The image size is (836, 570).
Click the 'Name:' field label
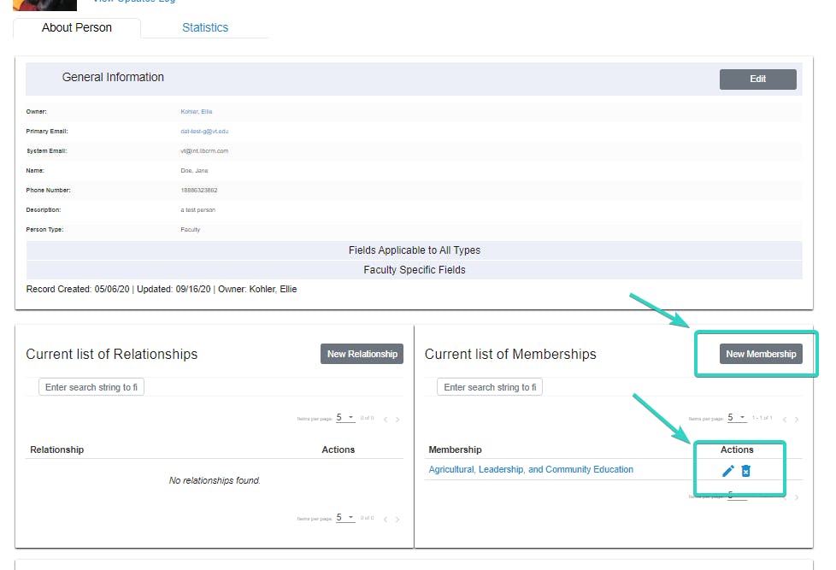click(x=35, y=171)
